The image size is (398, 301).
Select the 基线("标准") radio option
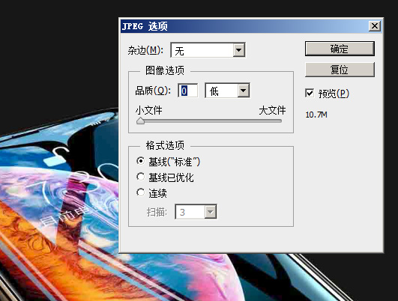pos(140,161)
